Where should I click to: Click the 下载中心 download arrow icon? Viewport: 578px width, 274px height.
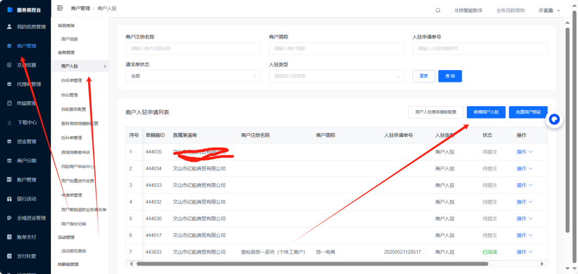click(10, 123)
